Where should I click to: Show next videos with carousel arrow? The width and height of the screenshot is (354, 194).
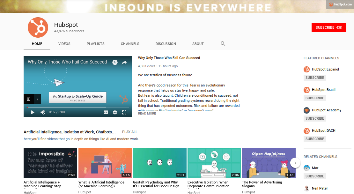click(x=295, y=163)
